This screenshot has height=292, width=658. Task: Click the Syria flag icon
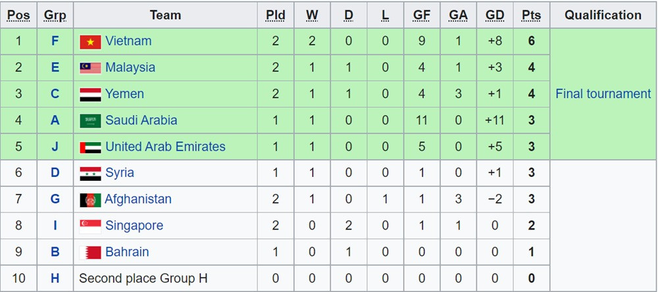click(90, 173)
